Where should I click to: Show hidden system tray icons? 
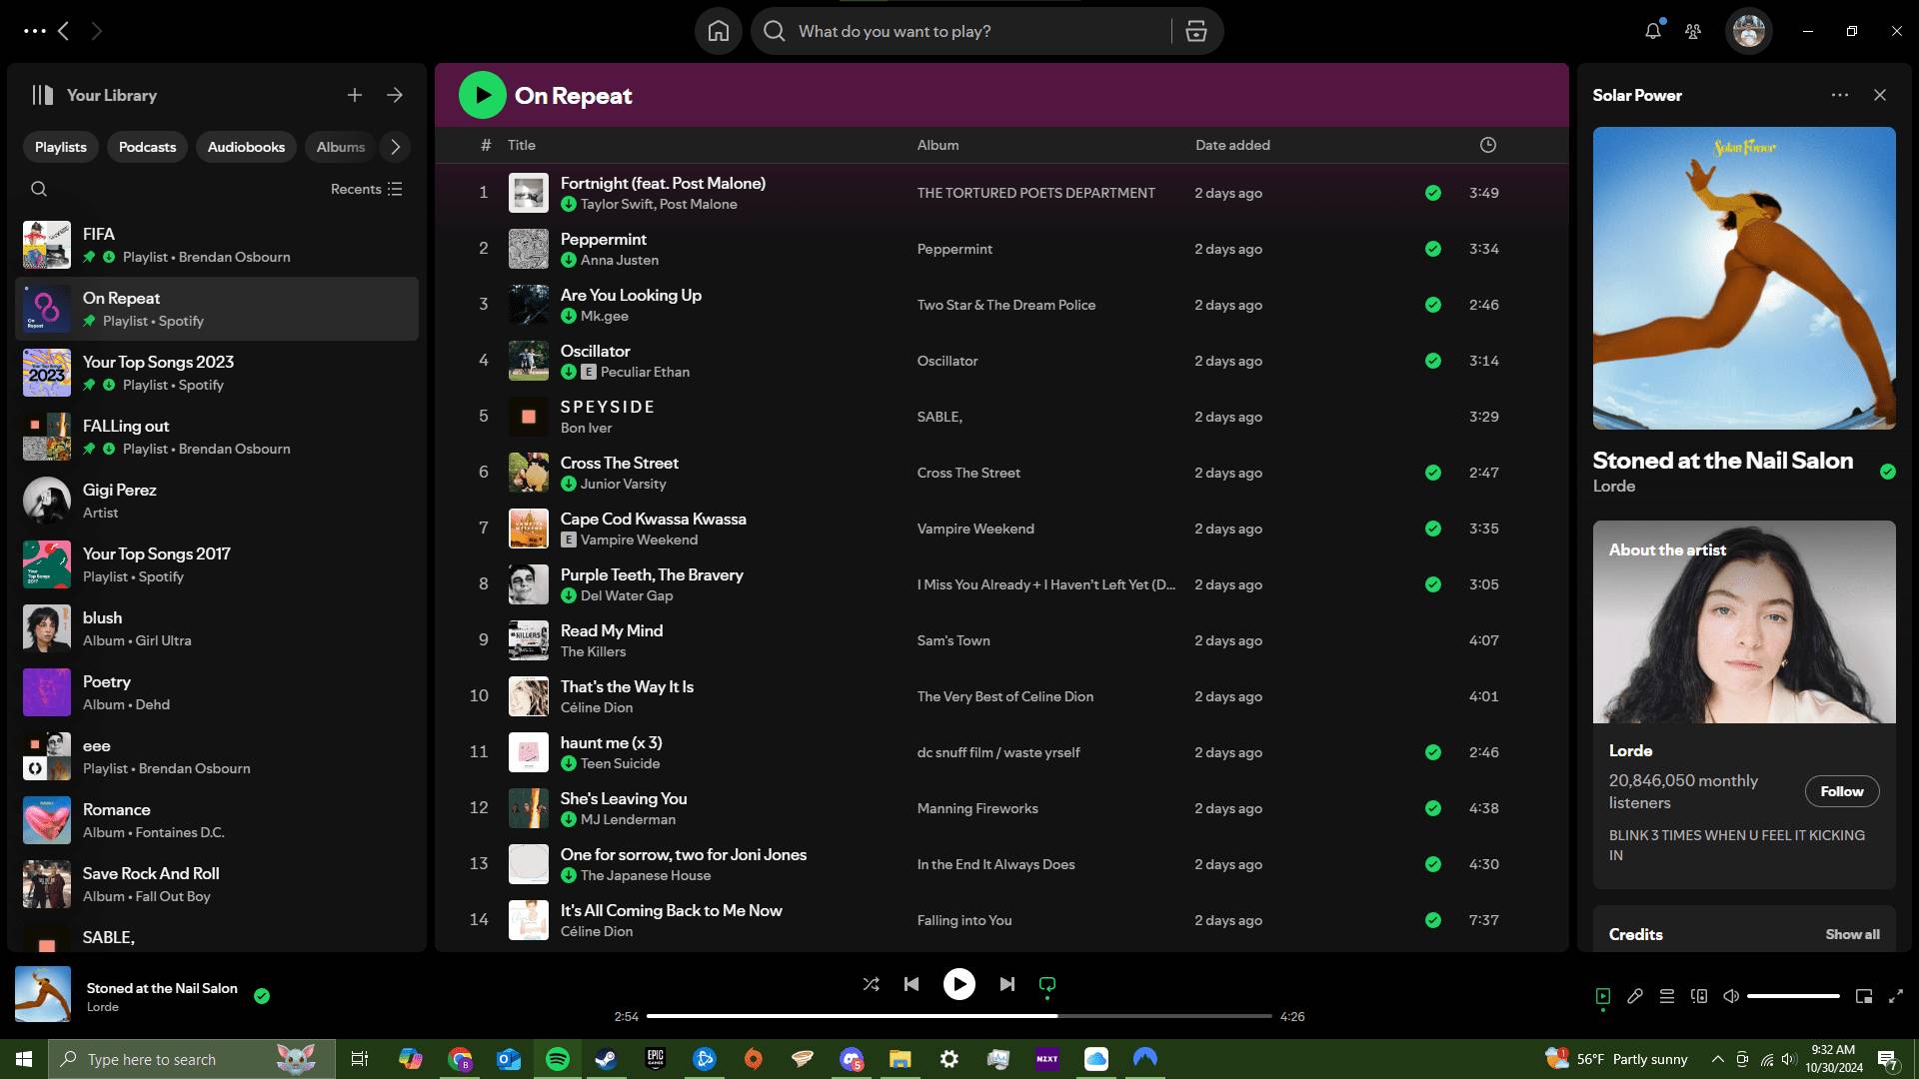(1717, 1059)
